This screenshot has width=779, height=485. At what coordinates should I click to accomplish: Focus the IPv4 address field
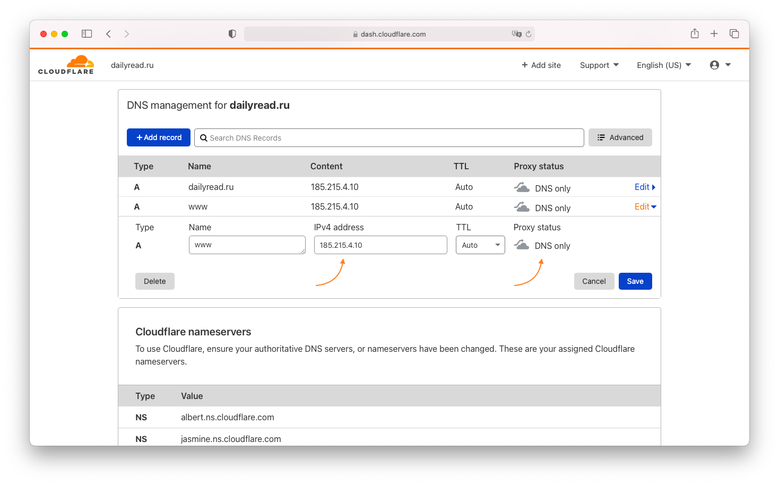[x=380, y=245]
